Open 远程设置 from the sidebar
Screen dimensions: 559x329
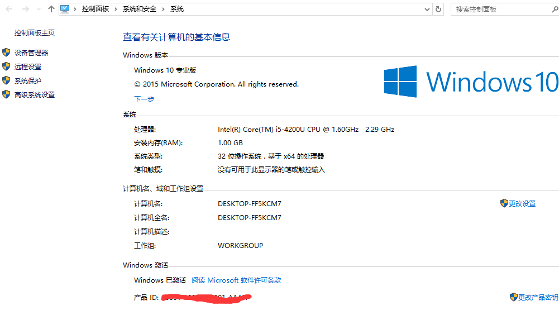[28, 66]
